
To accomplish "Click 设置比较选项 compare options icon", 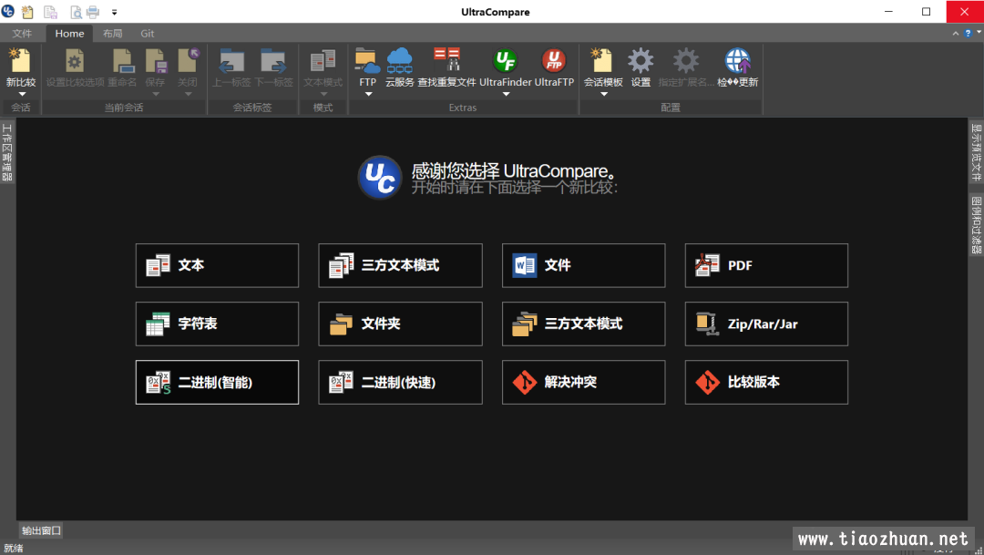I will coord(75,62).
